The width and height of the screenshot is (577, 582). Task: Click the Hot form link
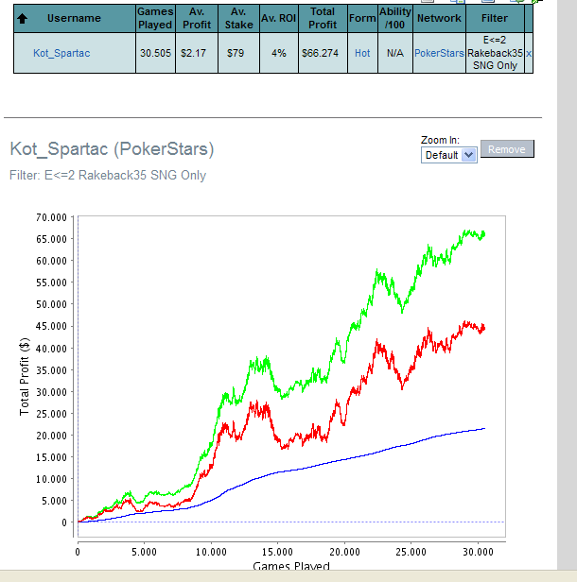pyautogui.click(x=362, y=53)
